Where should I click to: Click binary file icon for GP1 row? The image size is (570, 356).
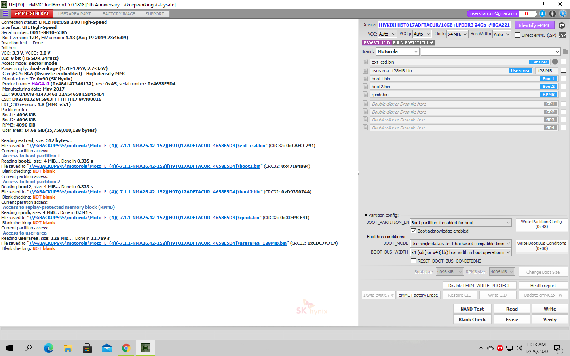pyautogui.click(x=365, y=104)
